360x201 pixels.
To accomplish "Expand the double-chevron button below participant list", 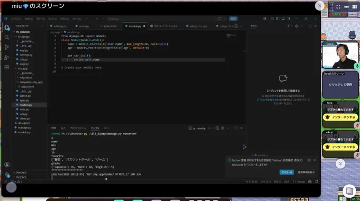I will [x=340, y=163].
